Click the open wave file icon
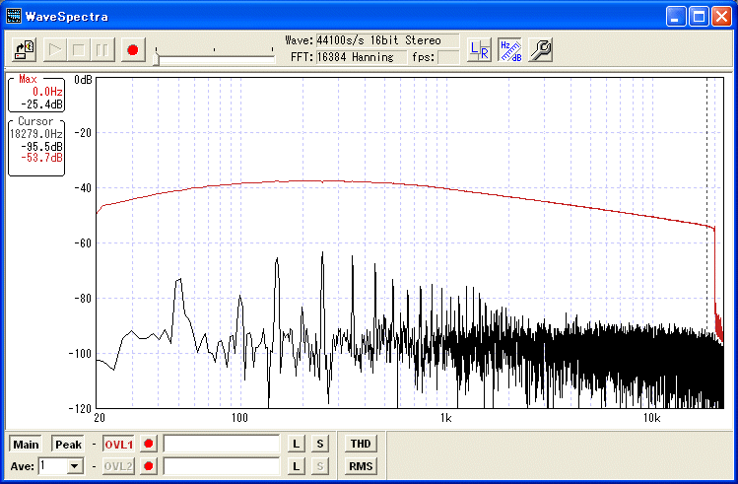738x484 pixels. pos(27,48)
